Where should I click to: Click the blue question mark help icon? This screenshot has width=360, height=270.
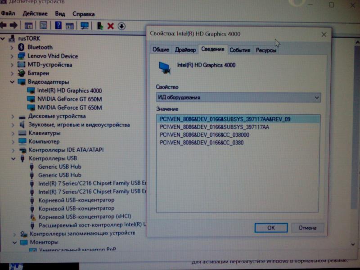tap(58, 26)
